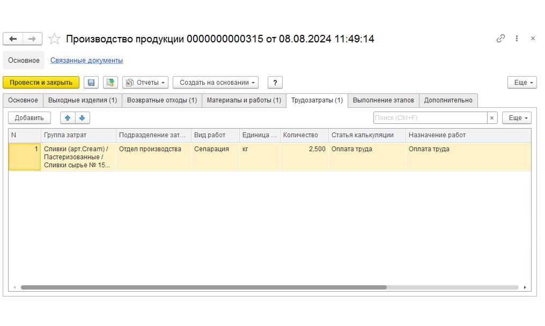Open the Выполнение этапов tab
Screen dimensions: 545x326
pyautogui.click(x=384, y=100)
